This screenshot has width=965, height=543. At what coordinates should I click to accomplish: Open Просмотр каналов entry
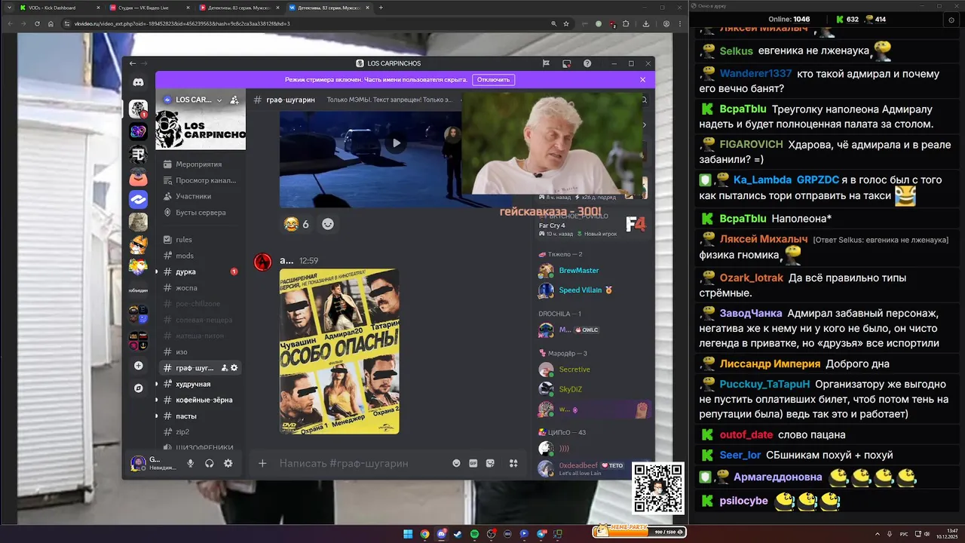[x=200, y=180]
